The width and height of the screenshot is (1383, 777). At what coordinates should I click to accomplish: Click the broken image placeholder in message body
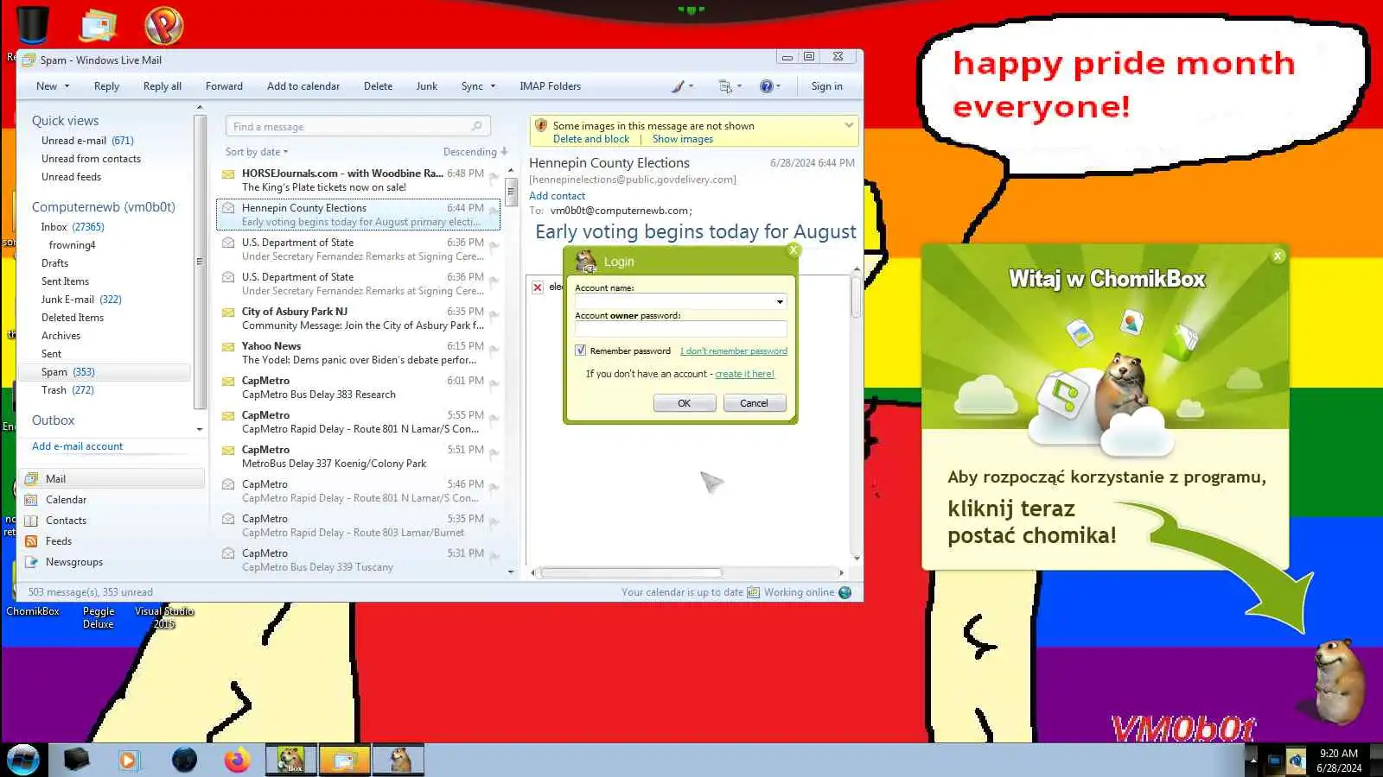click(x=538, y=287)
